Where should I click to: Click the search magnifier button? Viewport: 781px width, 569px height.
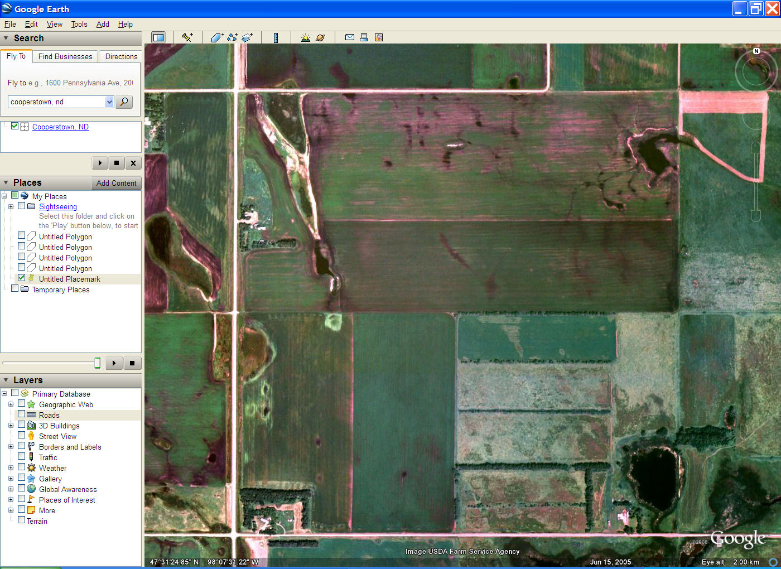[124, 102]
